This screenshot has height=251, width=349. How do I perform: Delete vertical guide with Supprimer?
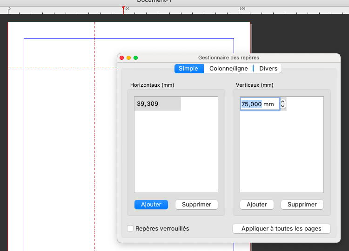point(302,205)
